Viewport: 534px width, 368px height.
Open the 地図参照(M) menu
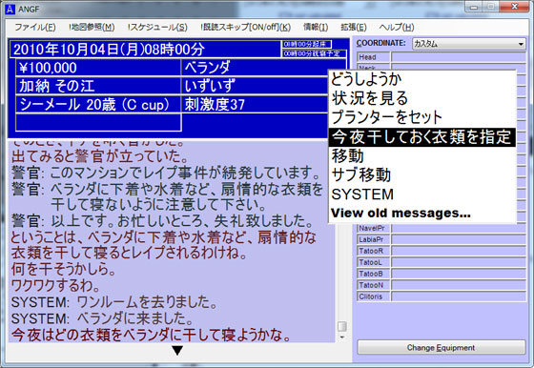(92, 27)
